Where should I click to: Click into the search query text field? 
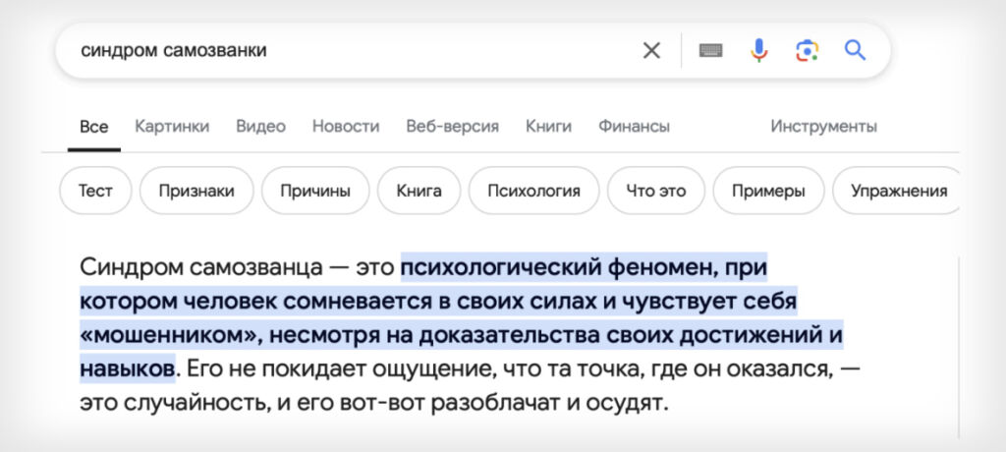click(x=344, y=50)
